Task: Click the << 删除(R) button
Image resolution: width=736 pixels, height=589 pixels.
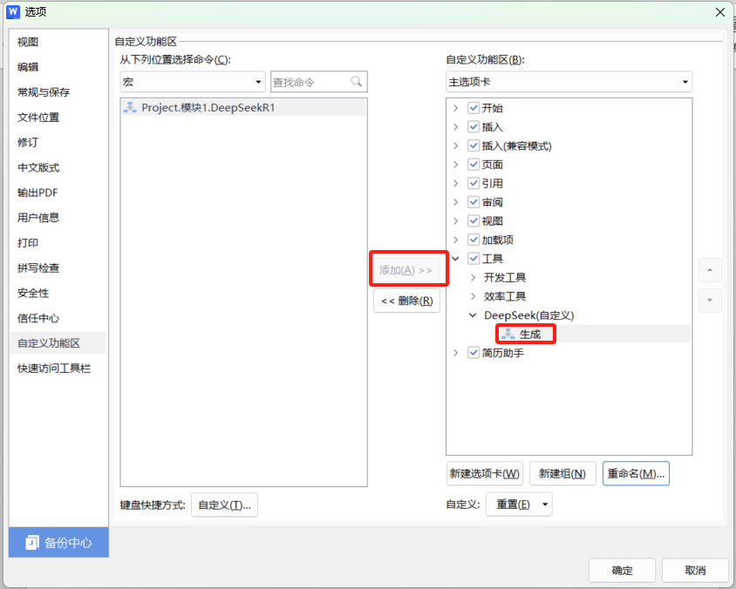Action: [x=406, y=301]
